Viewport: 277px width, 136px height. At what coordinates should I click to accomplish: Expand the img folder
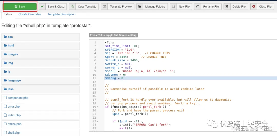point(41,63)
